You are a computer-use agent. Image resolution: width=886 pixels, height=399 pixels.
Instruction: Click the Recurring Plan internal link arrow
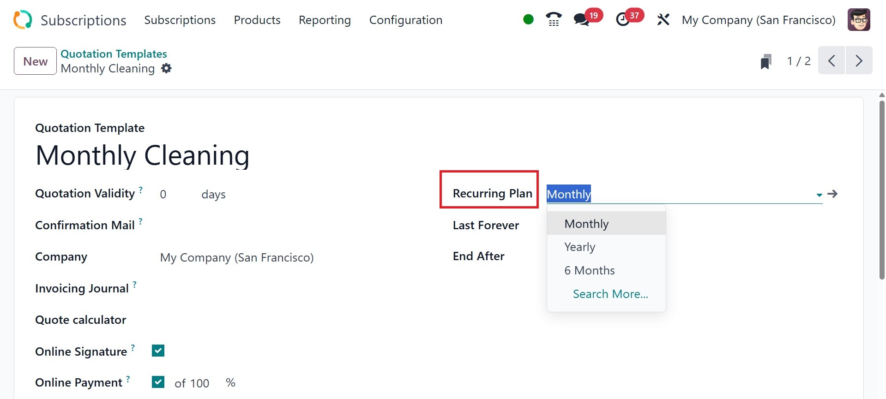[x=832, y=194]
